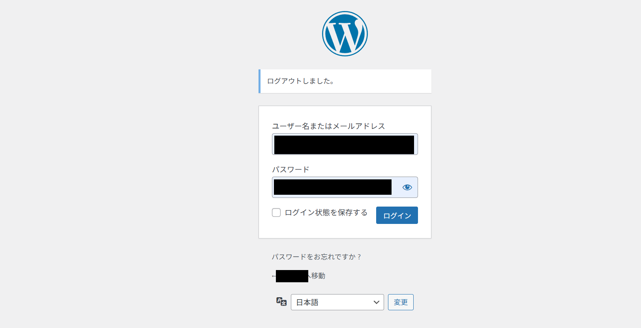This screenshot has width=641, height=328.
Task: Open the パスワードをお忘れですか？ link
Action: (x=317, y=257)
